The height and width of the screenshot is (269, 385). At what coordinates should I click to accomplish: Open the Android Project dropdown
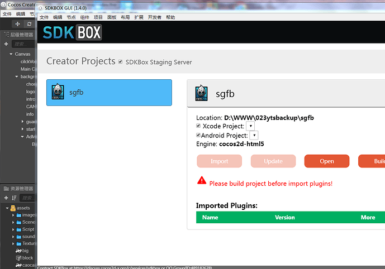tap(254, 135)
